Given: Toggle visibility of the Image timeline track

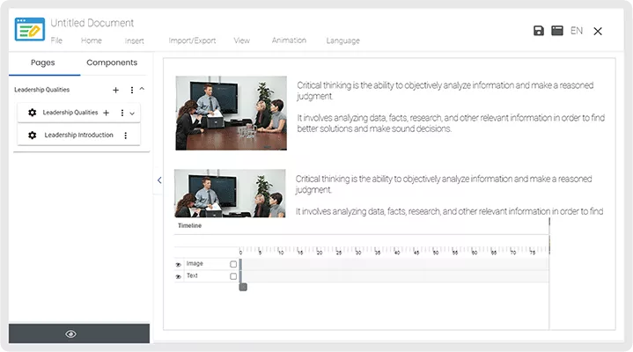Looking at the screenshot, I should coord(178,264).
